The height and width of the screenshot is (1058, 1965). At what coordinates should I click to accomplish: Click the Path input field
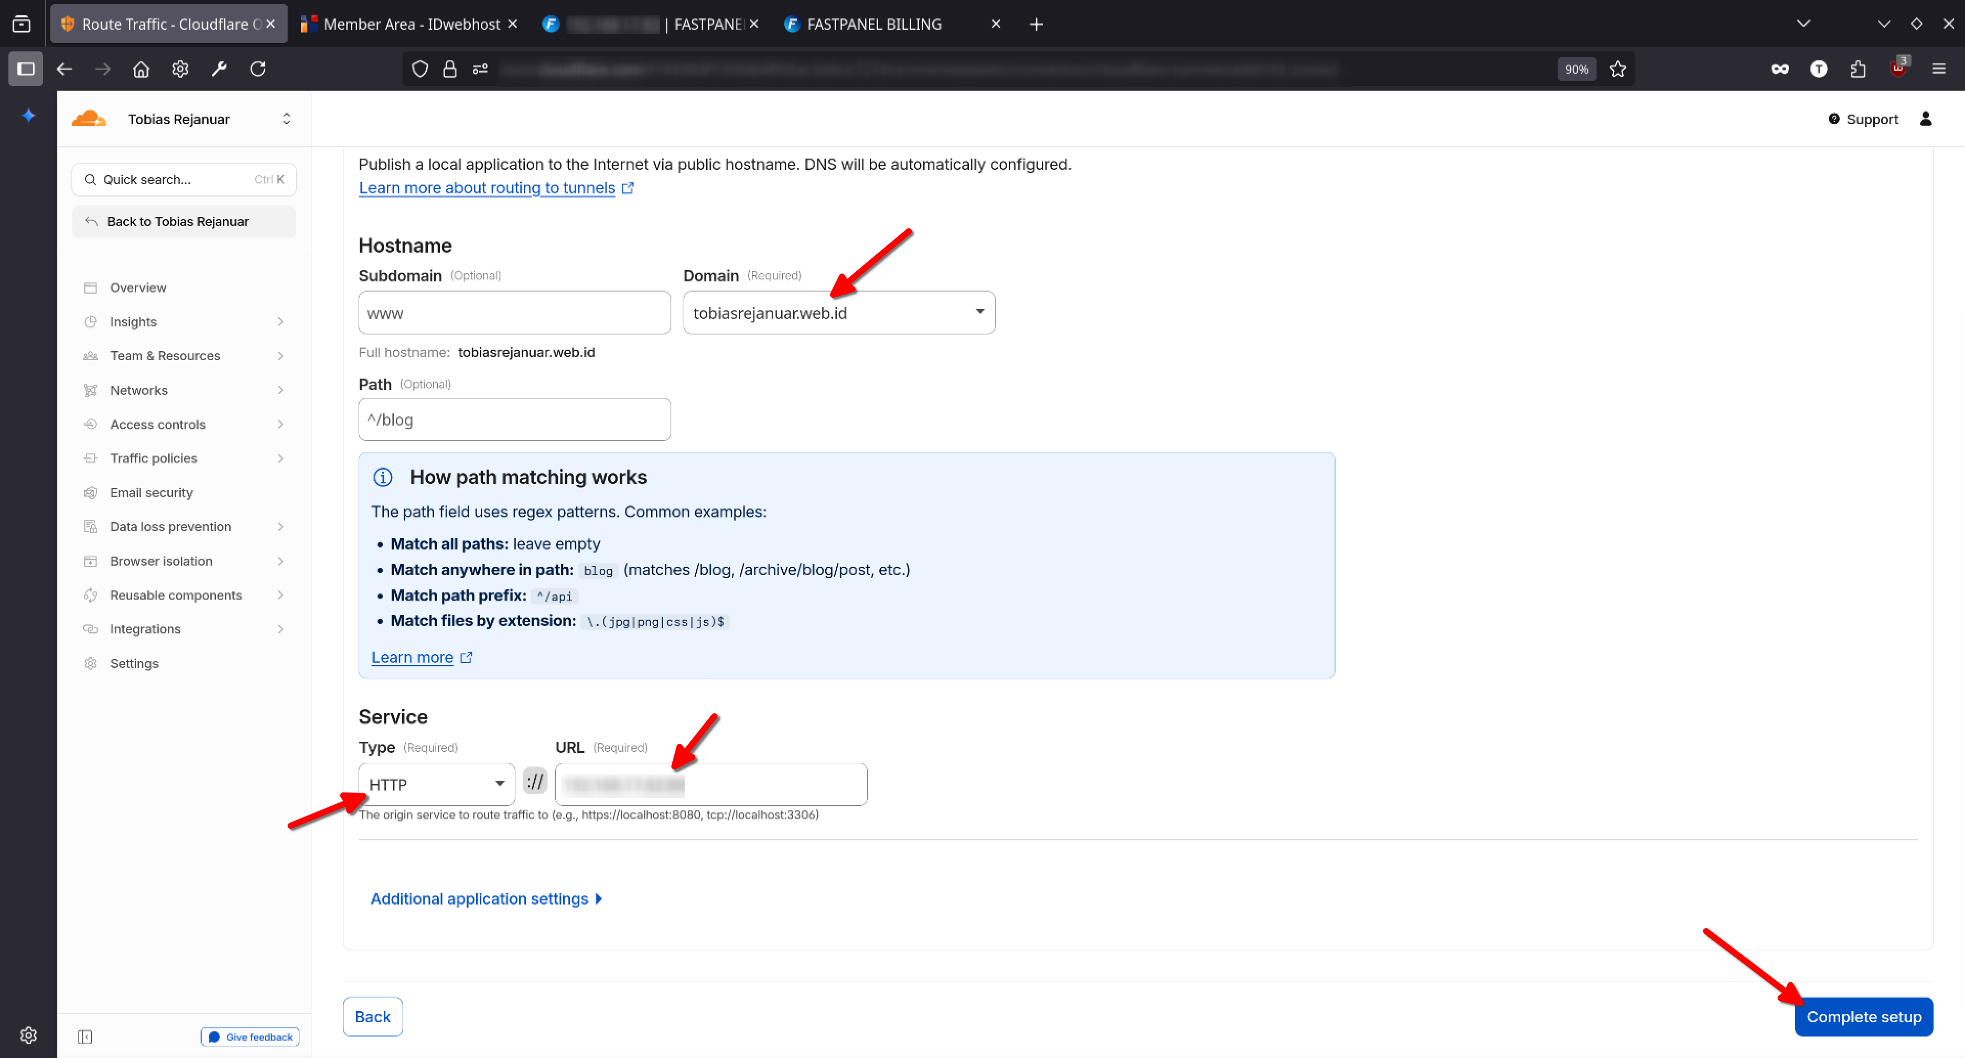tap(514, 420)
